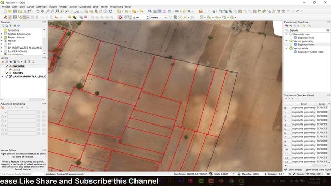Open the Vector menu
Screen dimensions: 331x186
[63, 7]
